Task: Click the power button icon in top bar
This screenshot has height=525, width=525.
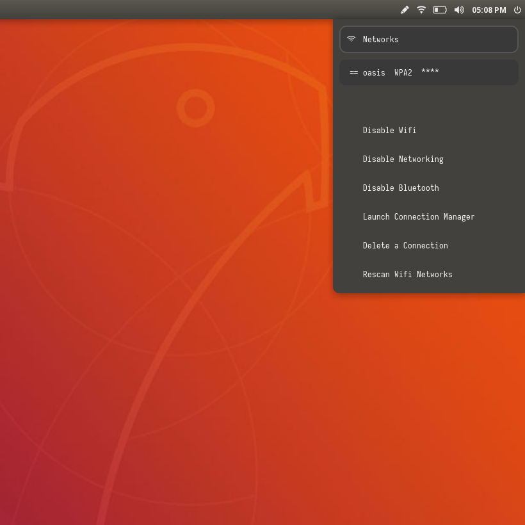Action: pyautogui.click(x=517, y=10)
